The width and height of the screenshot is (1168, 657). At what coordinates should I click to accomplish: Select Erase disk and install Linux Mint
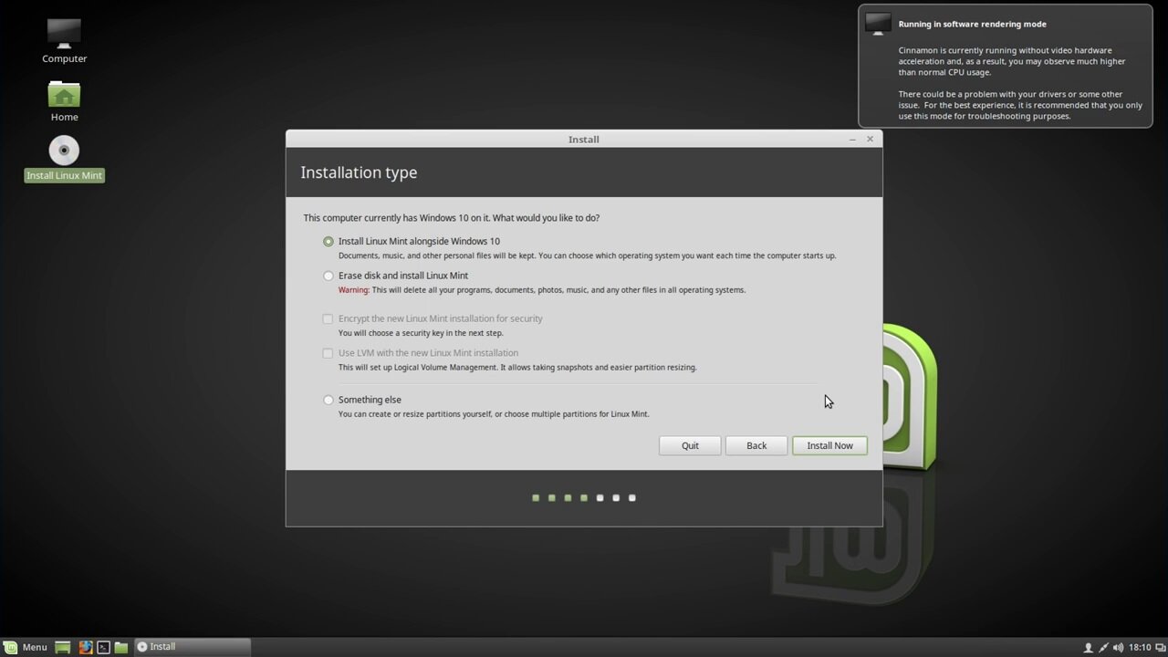(328, 276)
